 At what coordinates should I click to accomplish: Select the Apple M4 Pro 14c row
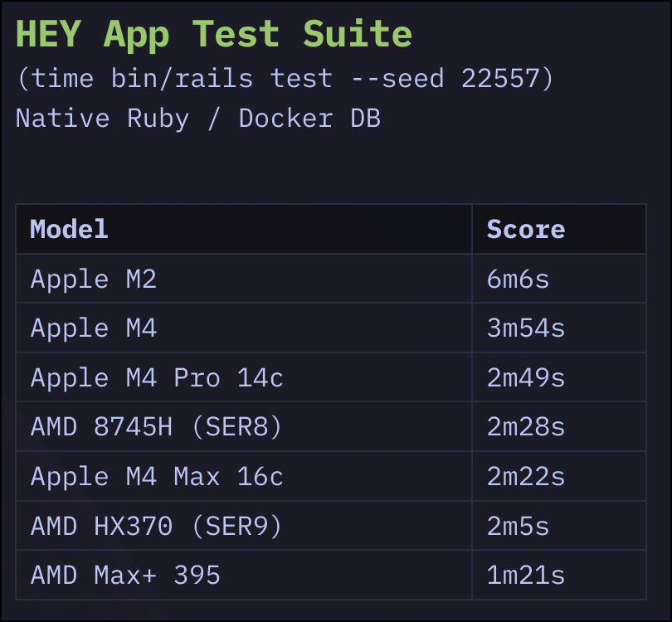pos(331,377)
